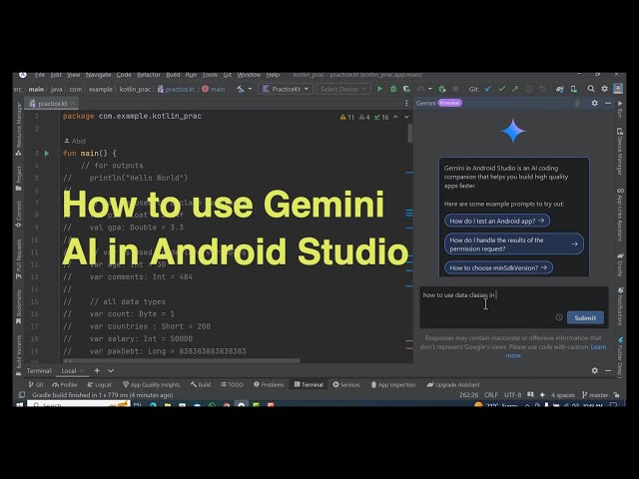This screenshot has height=479, width=639.
Task: Open terminal panel settings gear
Action: tap(595, 370)
